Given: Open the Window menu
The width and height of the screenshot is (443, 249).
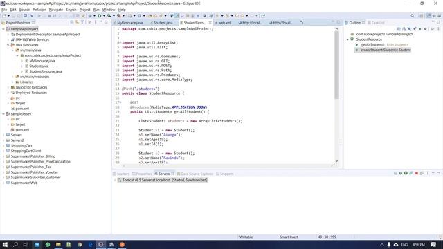Looking at the screenshot, I should click(x=109, y=10).
